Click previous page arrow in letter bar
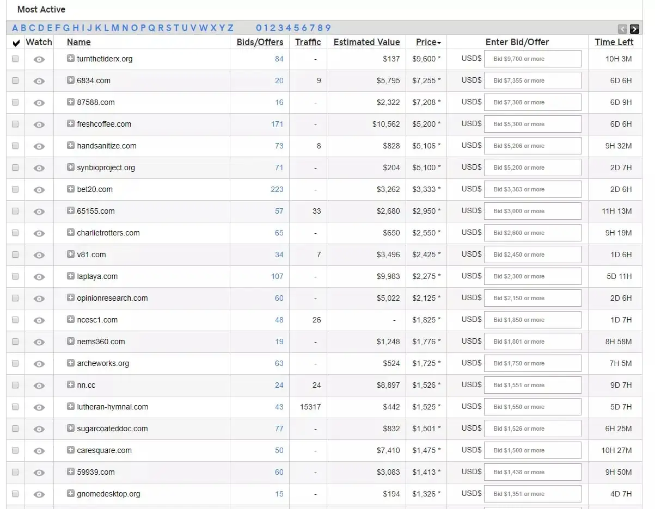Viewport: 655px width, 509px height. coord(623,29)
